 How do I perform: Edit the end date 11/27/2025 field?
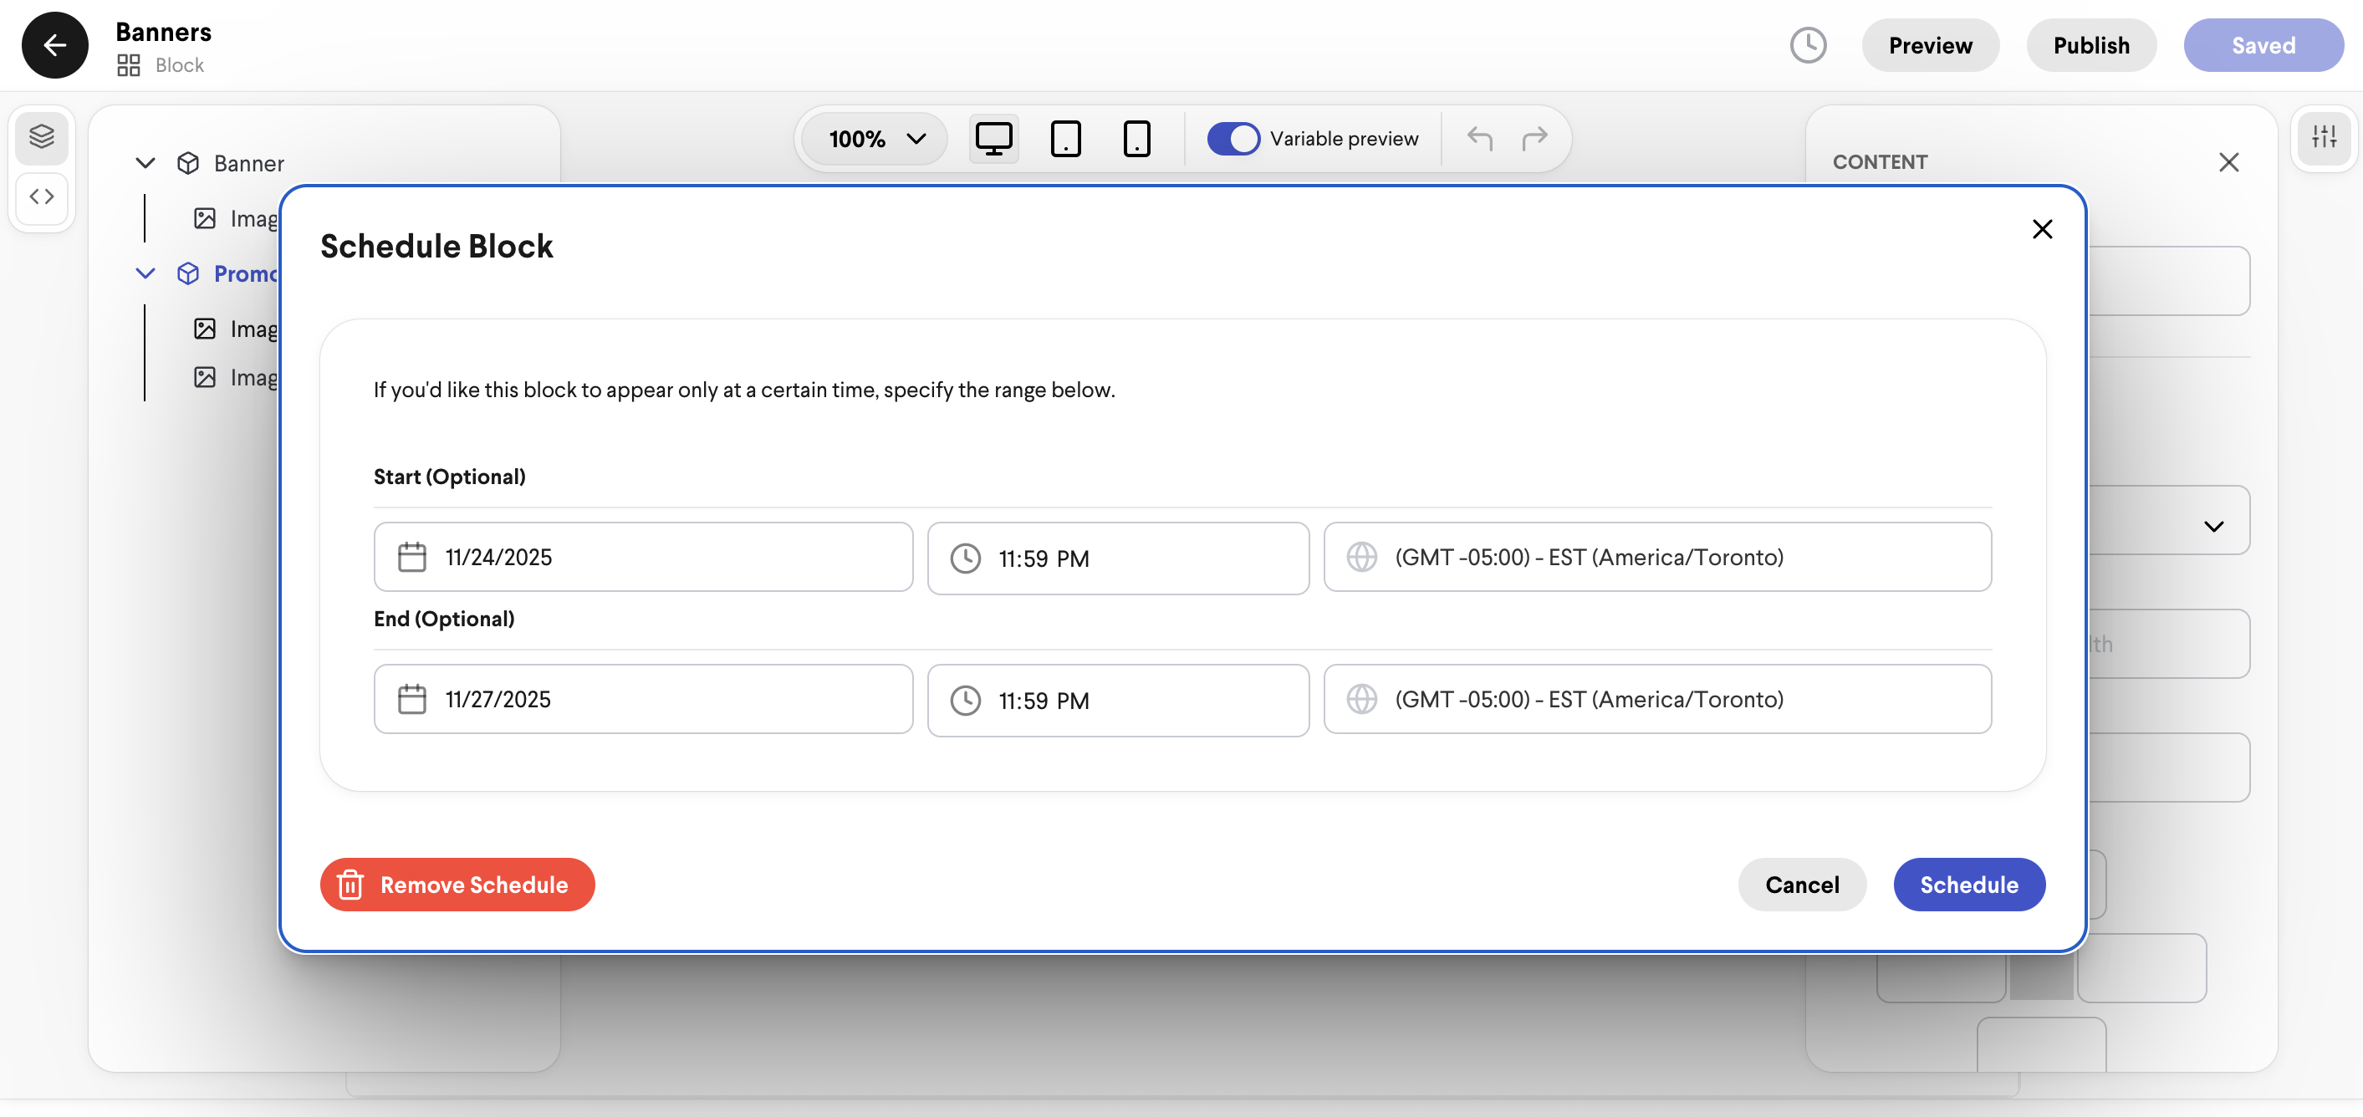(x=643, y=699)
